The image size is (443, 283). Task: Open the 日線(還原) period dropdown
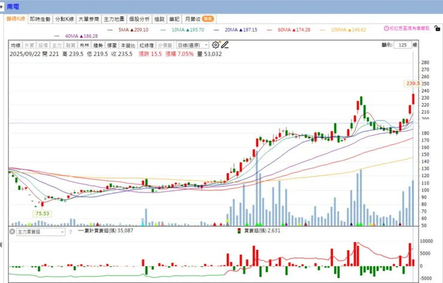click(192, 45)
